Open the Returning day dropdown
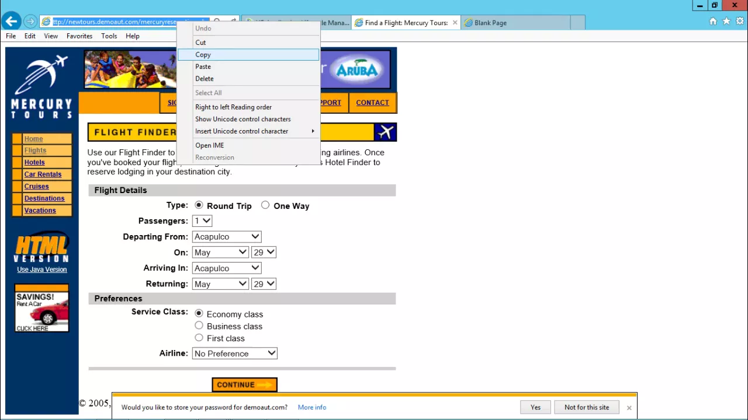Viewport: 748px width, 420px height. [x=264, y=284]
